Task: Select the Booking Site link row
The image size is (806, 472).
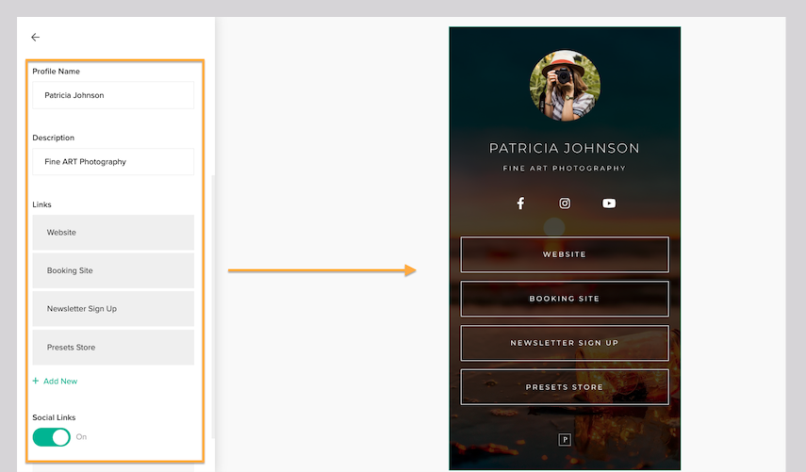Action: pos(113,270)
